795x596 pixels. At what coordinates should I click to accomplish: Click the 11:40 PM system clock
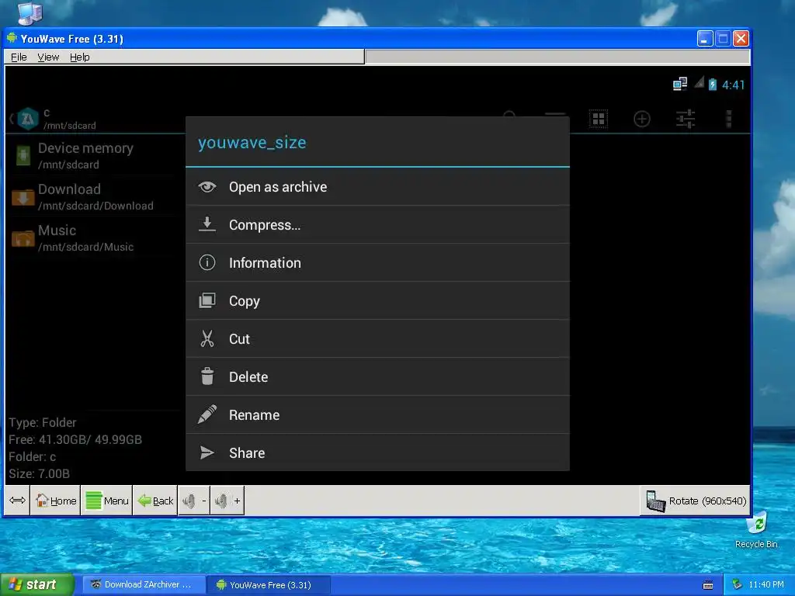(766, 584)
